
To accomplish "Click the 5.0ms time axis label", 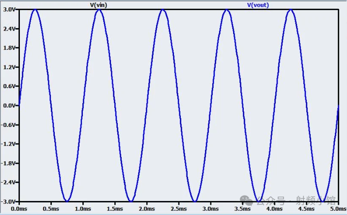I will pos(337,209).
